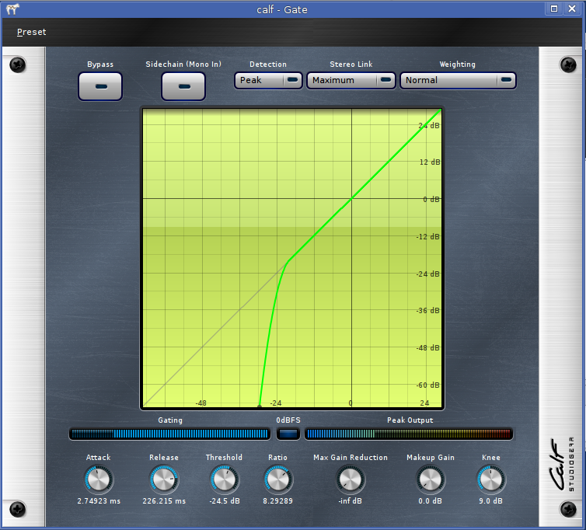The height and width of the screenshot is (530, 586).
Task: Click the Gating label
Action: coord(170,420)
